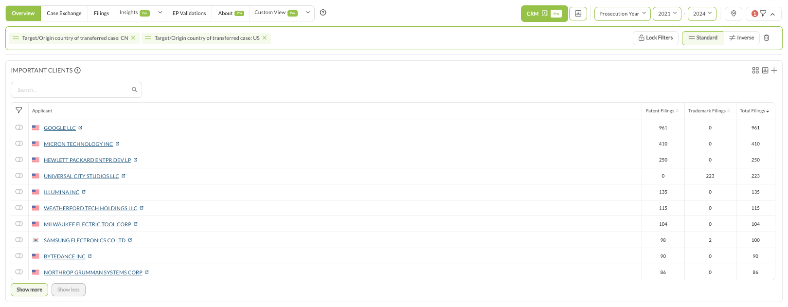The image size is (788, 307).
Task: Click the plus icon in Important Clients panel
Action: (774, 71)
